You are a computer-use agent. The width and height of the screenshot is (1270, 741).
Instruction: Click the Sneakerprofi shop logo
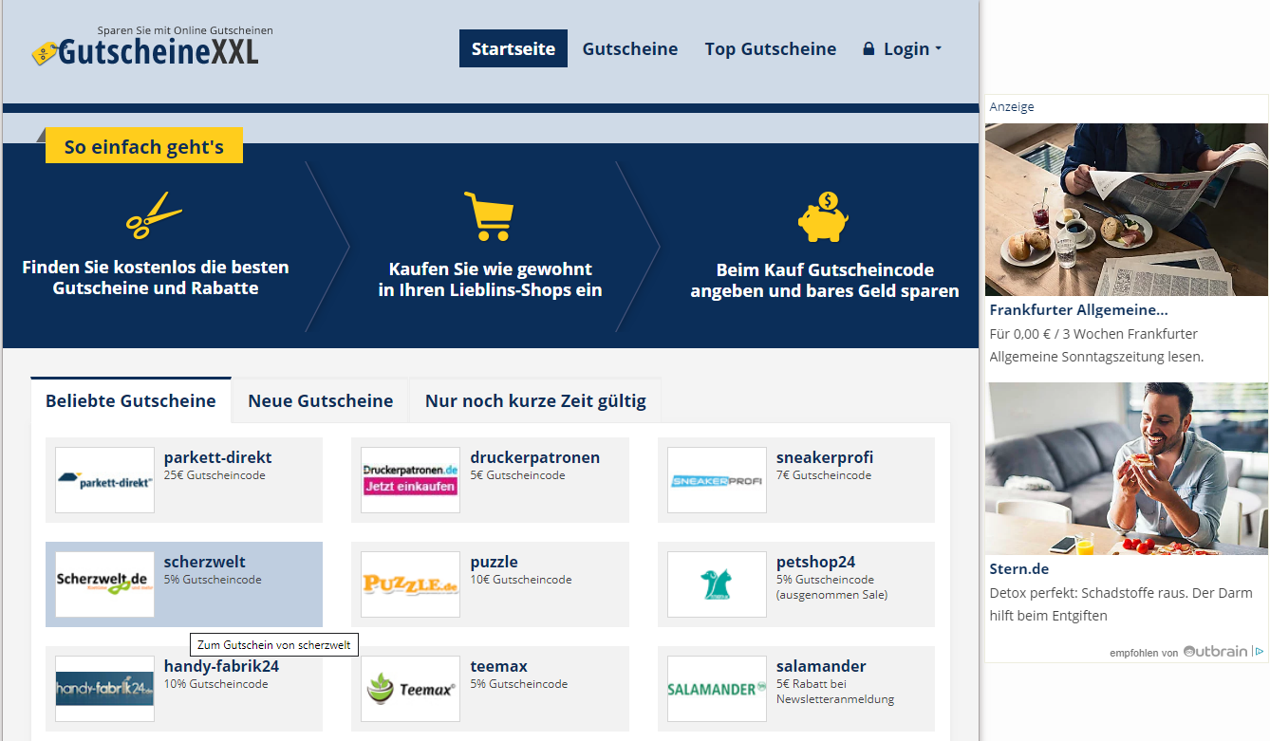[717, 480]
